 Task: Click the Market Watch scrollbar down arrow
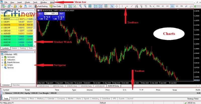pos(34,45)
